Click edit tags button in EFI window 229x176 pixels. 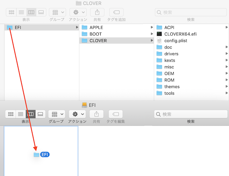click(x=116, y=114)
